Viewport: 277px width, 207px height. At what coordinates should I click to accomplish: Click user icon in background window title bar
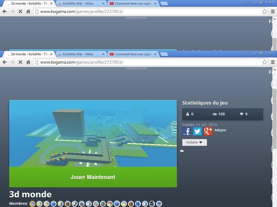pos(246,2)
